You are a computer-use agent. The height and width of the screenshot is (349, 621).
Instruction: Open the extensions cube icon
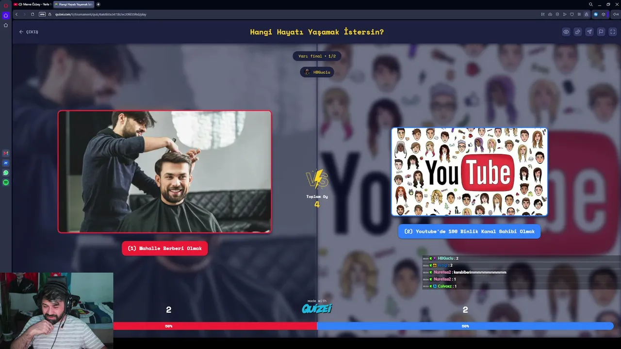pos(604,14)
